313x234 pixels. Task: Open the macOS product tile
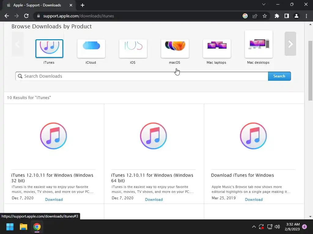175,48
